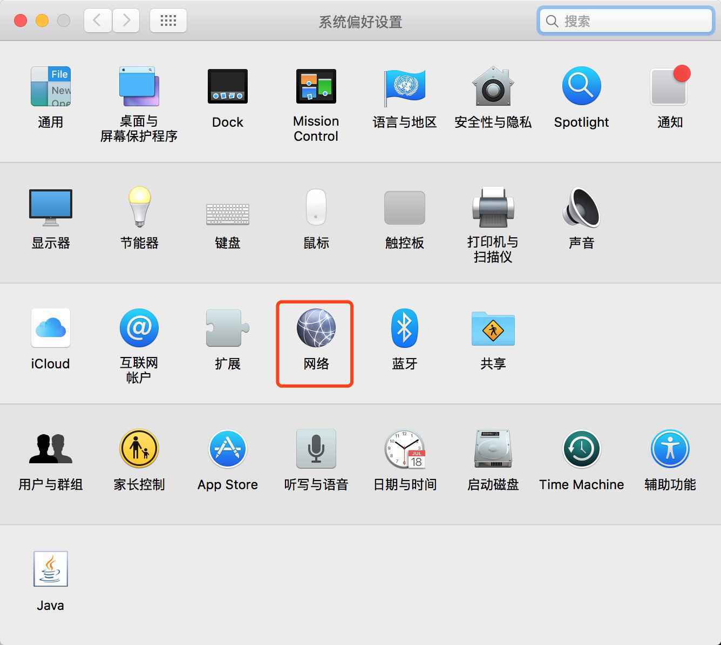Minimize window with the yellow button
Image resolution: width=721 pixels, height=645 pixels.
[x=42, y=20]
